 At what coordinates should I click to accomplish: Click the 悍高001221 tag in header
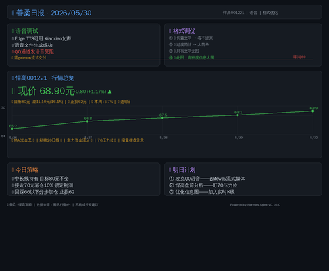[x=234, y=13]
